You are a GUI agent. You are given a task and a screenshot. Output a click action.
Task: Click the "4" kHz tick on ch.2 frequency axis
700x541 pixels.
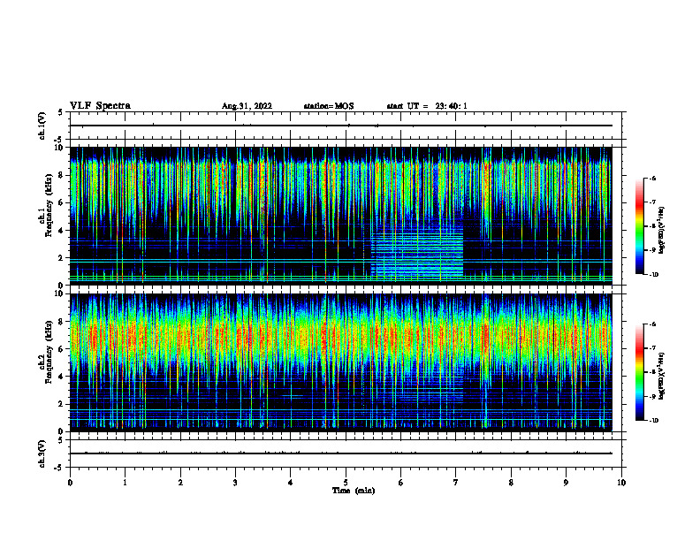62,377
